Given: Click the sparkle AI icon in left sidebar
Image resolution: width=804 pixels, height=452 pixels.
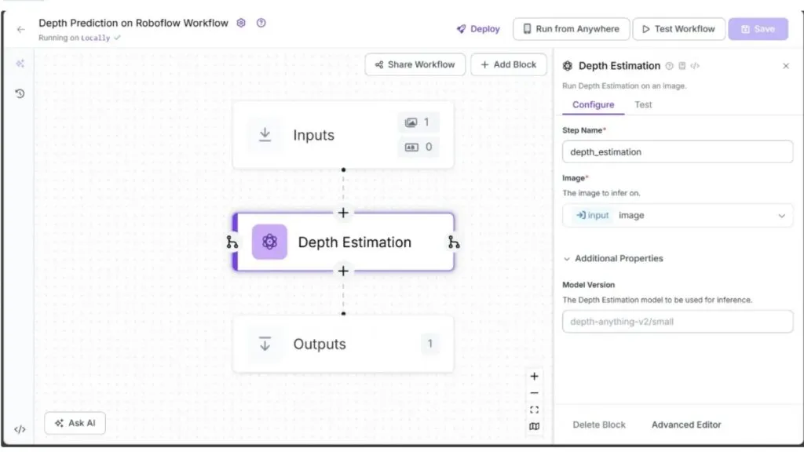Looking at the screenshot, I should pyautogui.click(x=20, y=64).
